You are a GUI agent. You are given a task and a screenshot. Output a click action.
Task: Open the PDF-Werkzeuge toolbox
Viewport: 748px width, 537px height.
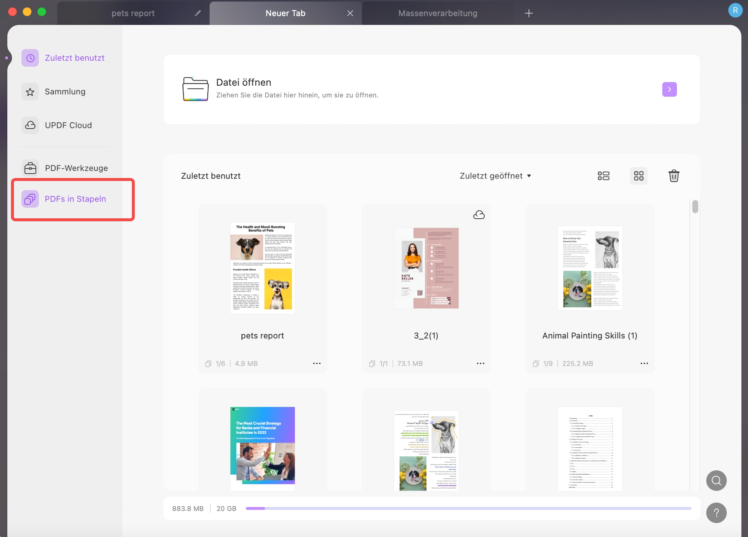(x=76, y=168)
